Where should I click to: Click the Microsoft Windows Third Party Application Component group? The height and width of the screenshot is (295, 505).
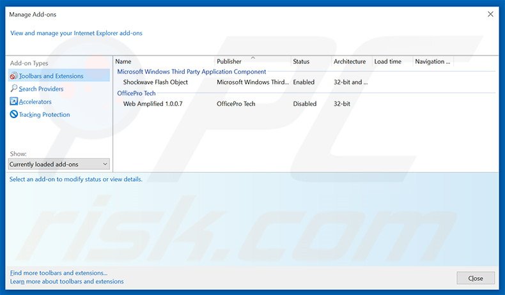coord(192,72)
